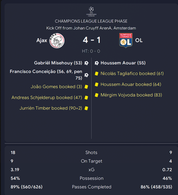Viewport: 178px width, 195px height.
Task: Click the goal ball icon beside Houssem Aouar (55)
Action: pyautogui.click(x=96, y=63)
